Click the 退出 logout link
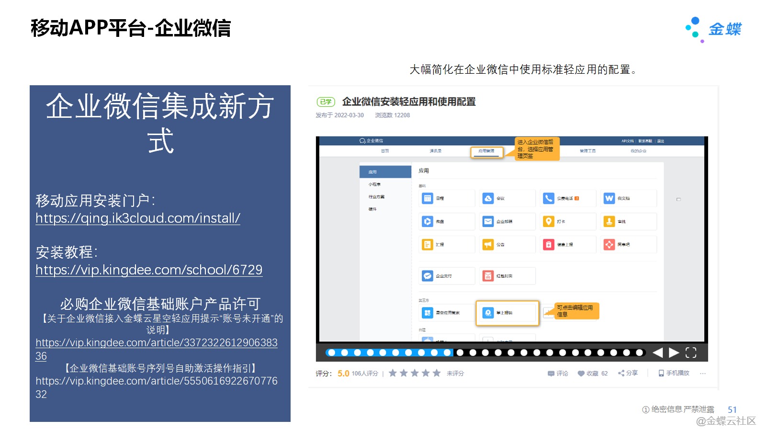 click(661, 141)
